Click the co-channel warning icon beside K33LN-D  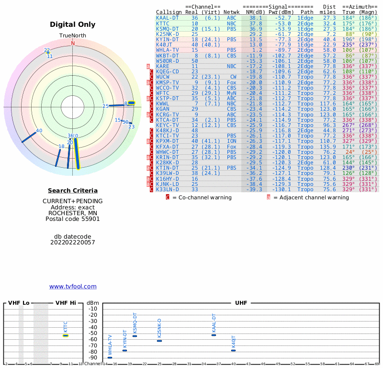(x=151, y=189)
